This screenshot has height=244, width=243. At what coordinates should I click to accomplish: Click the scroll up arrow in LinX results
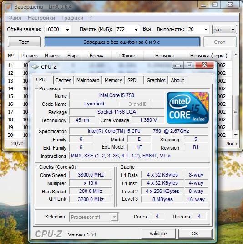[x=236, y=55]
